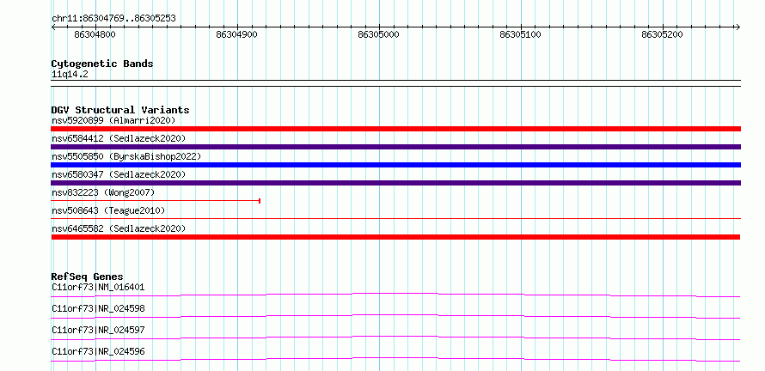Open variant nsv6580347 (Sedlazeck2020) label

[x=119, y=174]
